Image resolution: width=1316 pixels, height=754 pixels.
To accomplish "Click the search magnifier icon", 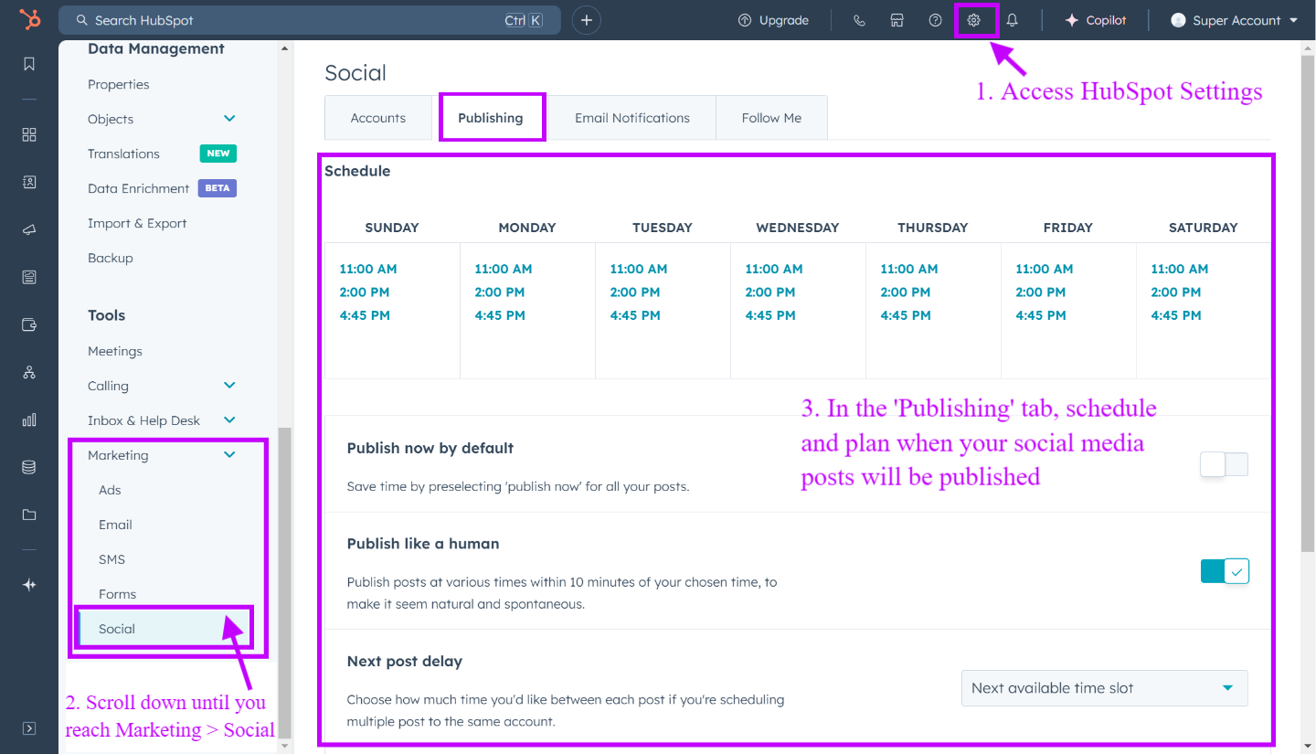I will (82, 20).
